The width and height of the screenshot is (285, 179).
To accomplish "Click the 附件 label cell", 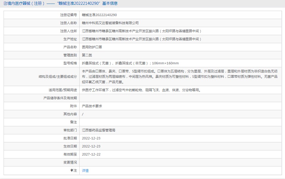I will (x=42, y=106).
